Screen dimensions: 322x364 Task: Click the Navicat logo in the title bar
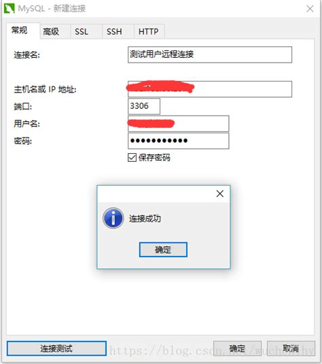[x=10, y=8]
